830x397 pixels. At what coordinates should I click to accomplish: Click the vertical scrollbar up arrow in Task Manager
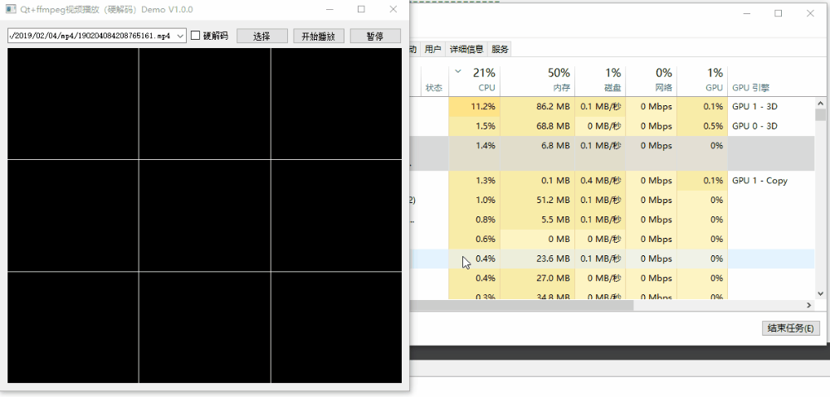point(821,103)
